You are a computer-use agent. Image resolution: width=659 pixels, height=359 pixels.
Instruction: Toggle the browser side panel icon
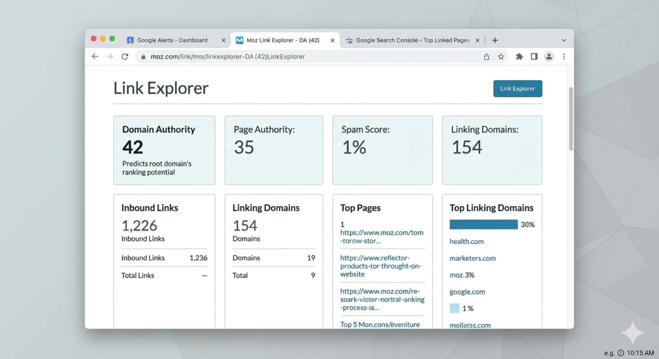coord(534,57)
